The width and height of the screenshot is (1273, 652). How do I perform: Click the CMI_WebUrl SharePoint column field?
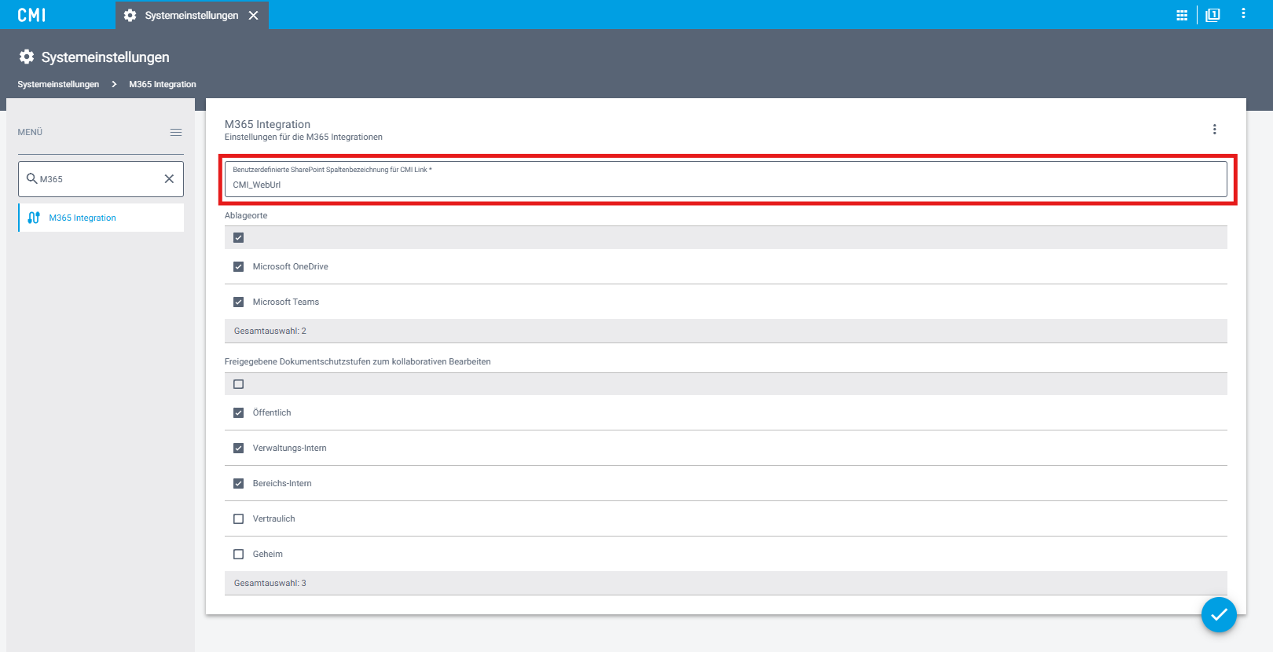pos(725,185)
